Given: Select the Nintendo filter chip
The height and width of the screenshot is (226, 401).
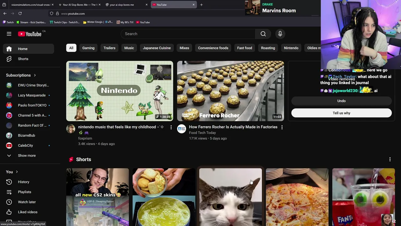Looking at the screenshot, I should pyautogui.click(x=291, y=48).
